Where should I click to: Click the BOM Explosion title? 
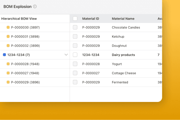[x=17, y=6]
